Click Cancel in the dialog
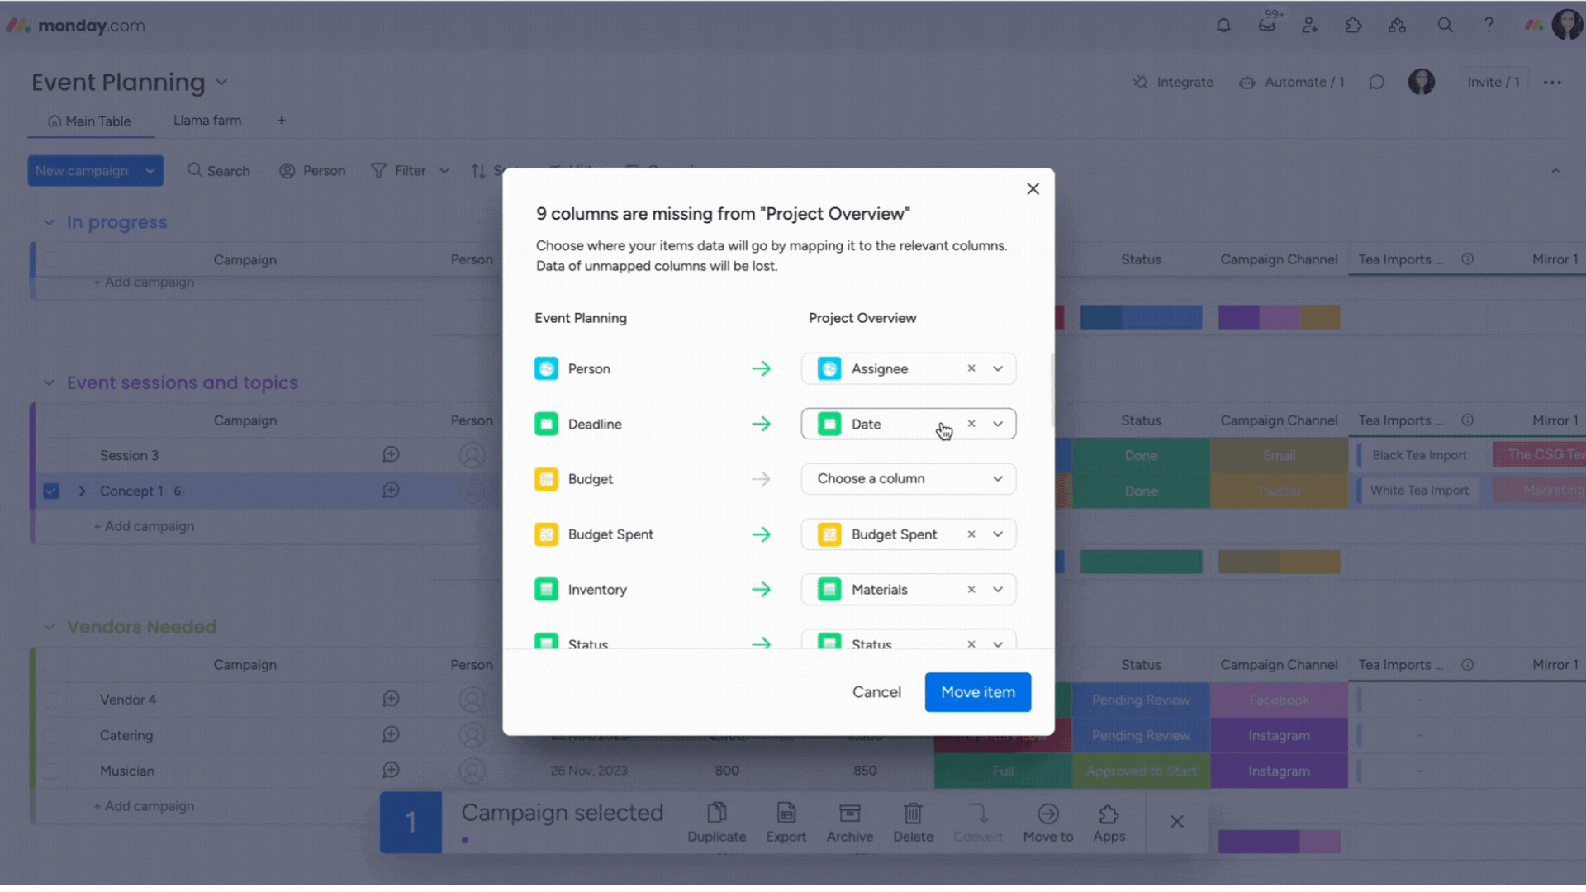Viewport: 1586px width, 892px height. (x=876, y=692)
